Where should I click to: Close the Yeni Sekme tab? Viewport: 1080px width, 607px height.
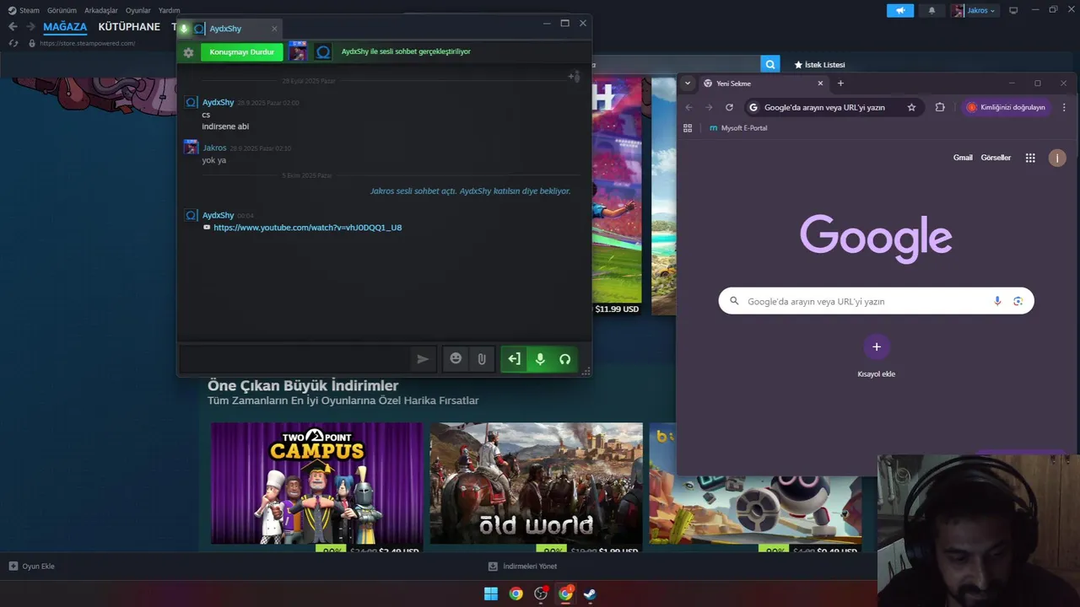pyautogui.click(x=820, y=83)
